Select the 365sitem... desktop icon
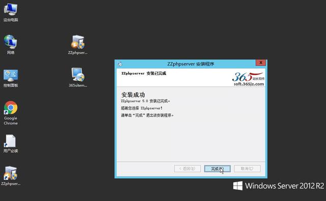 (x=78, y=78)
